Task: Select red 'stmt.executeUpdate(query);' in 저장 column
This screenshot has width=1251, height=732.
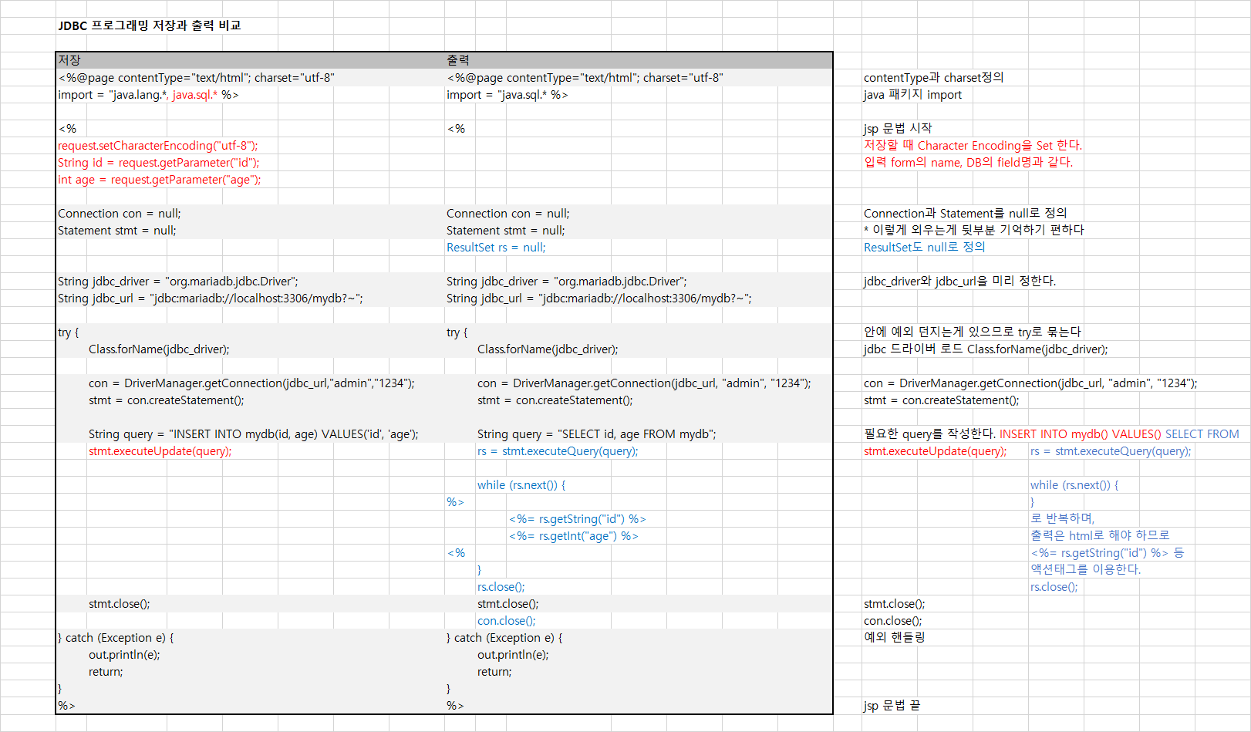Action: pos(160,450)
